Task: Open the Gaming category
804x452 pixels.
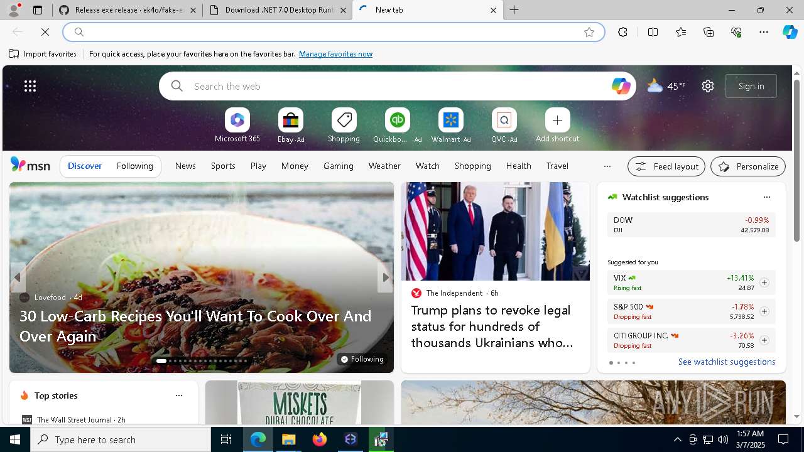Action: [339, 166]
